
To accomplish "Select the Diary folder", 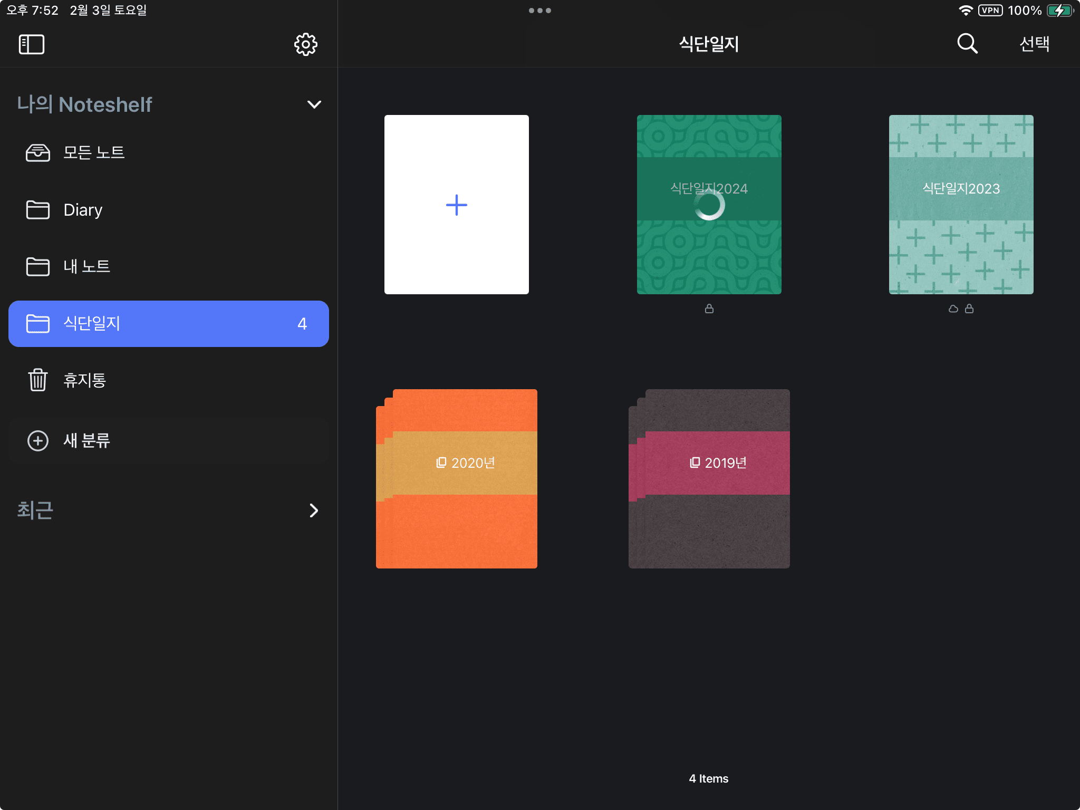I will 83,210.
